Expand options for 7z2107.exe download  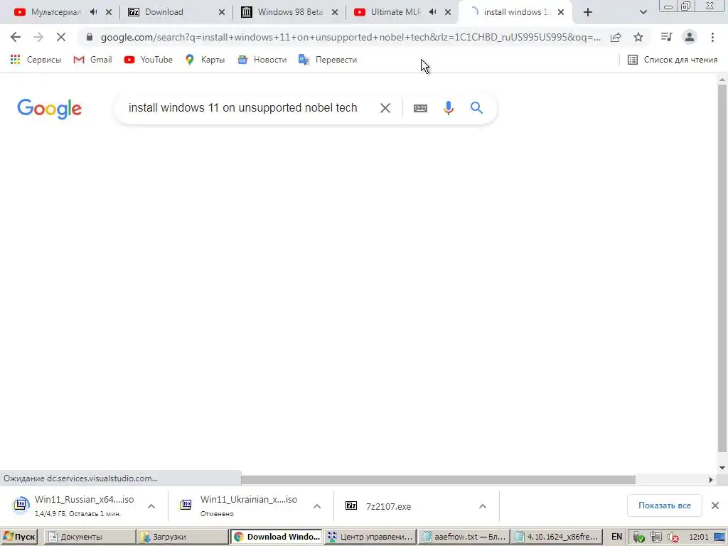(x=483, y=506)
